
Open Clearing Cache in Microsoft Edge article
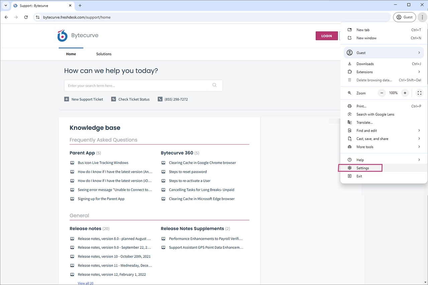202,199
